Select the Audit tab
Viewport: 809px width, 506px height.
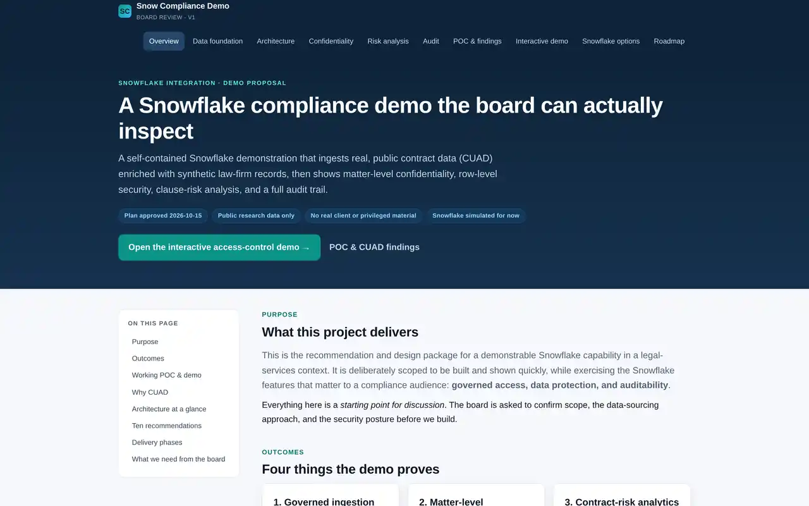click(431, 41)
